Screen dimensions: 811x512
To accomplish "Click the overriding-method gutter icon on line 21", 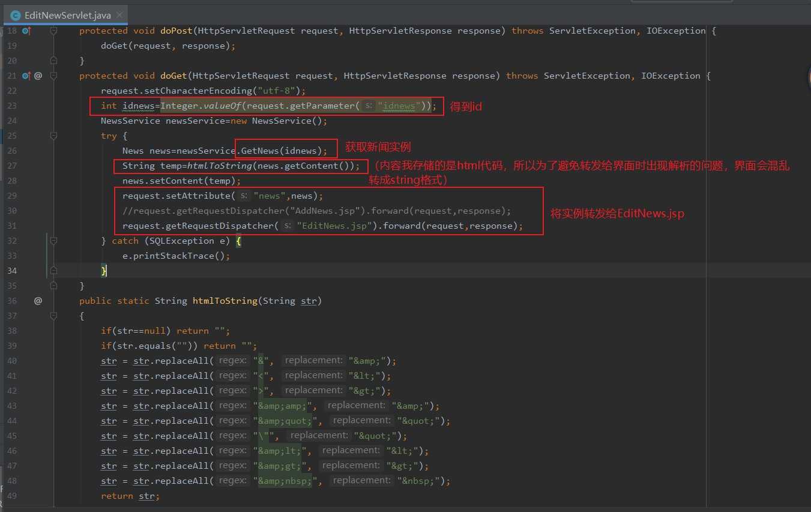I will pos(26,76).
